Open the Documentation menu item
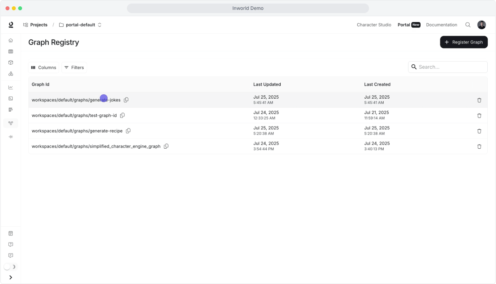 click(441, 24)
